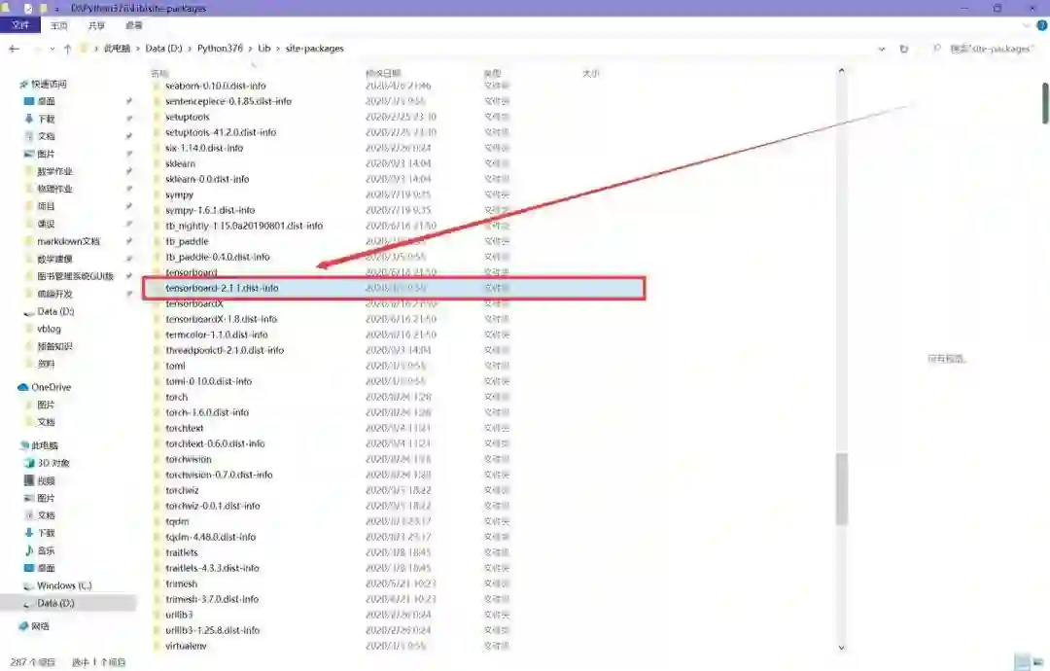This screenshot has height=671, width=1050.
Task: Click the OneDrive cloud icon
Action: pos(23,387)
